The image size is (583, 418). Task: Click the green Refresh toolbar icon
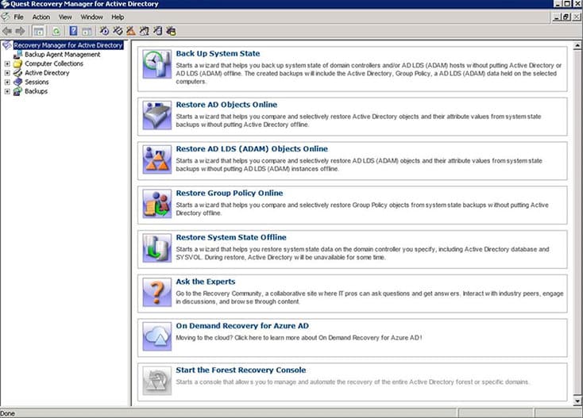(x=56, y=31)
